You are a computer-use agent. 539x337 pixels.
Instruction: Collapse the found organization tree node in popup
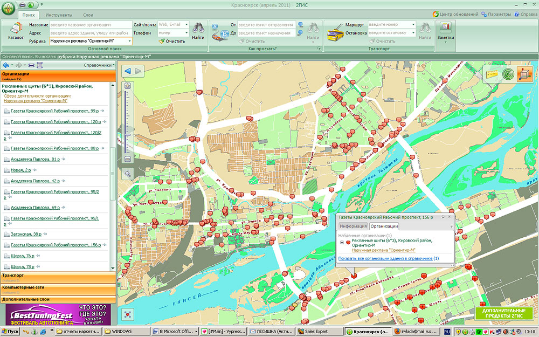(342, 243)
